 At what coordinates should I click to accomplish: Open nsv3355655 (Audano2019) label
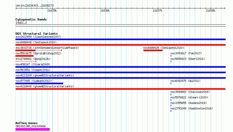coord(188,103)
